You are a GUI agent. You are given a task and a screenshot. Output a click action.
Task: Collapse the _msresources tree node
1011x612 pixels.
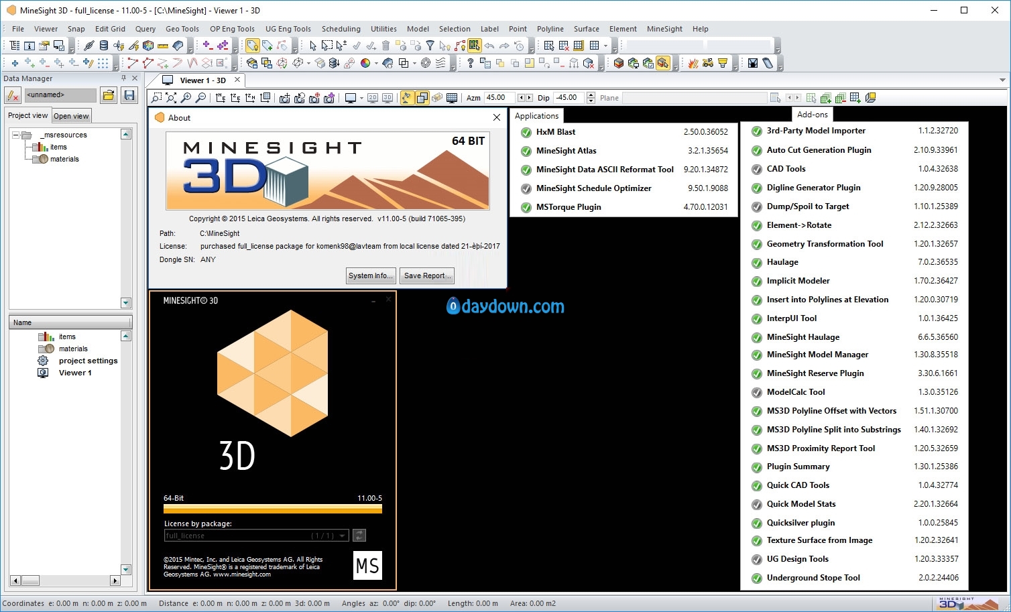point(15,135)
